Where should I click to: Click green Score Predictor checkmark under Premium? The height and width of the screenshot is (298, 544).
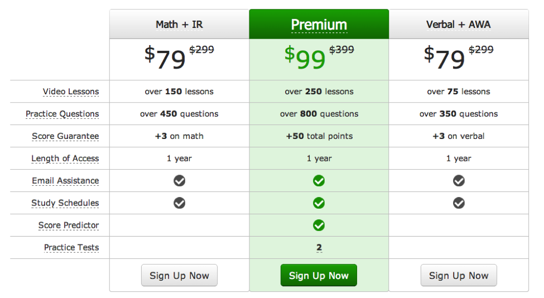tap(319, 225)
